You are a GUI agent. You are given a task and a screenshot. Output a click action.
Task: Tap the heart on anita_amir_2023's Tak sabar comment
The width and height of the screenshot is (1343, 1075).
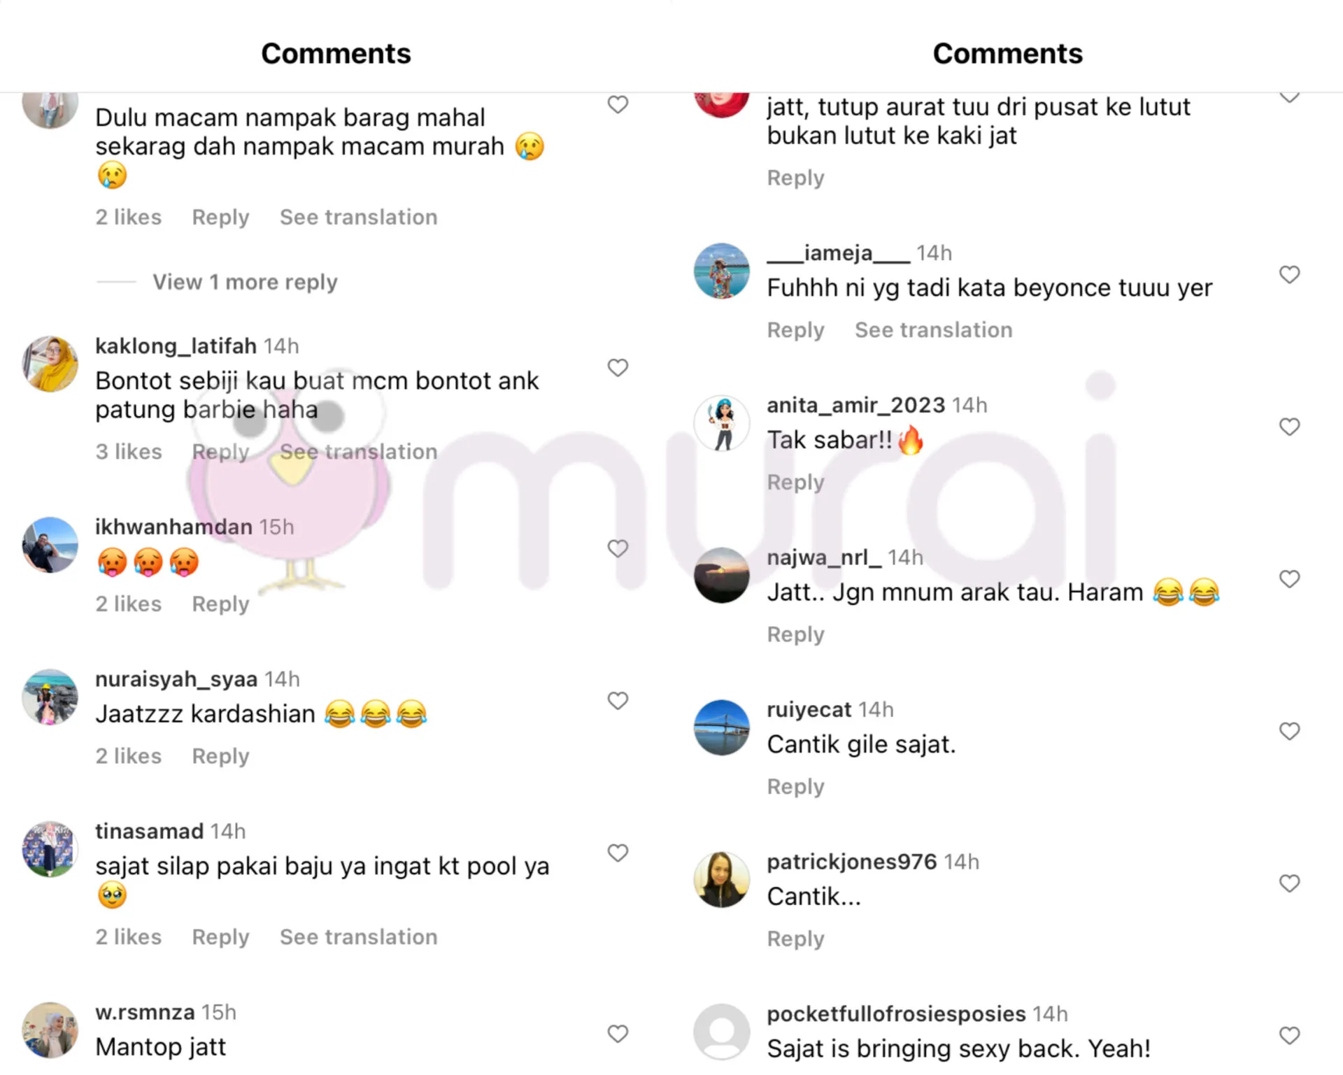[x=1289, y=427]
